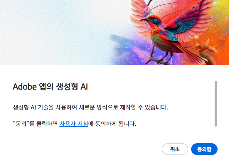The width and height of the screenshot is (229, 165).
Task: Click the sentence beginning '생성형 AI 기술을'
Action: coord(90,107)
